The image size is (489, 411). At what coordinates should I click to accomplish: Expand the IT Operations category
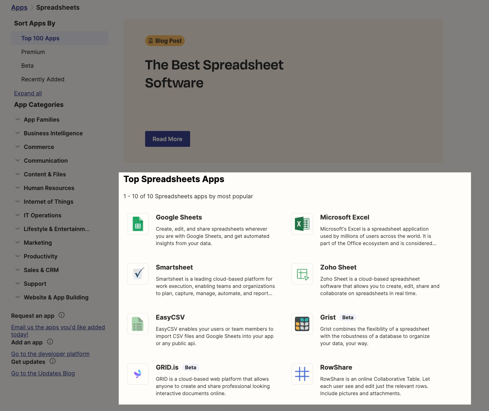click(x=18, y=215)
